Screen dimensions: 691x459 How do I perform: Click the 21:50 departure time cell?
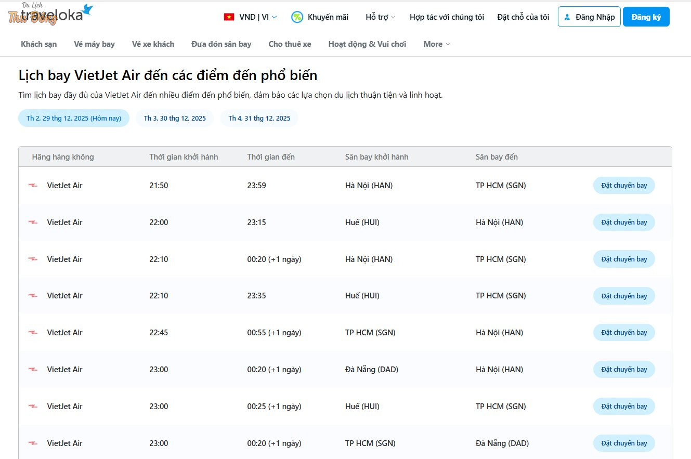point(159,186)
